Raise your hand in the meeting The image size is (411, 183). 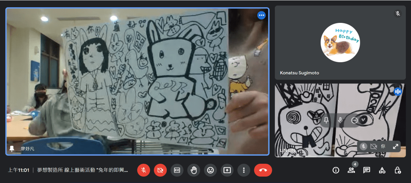pyautogui.click(x=194, y=170)
